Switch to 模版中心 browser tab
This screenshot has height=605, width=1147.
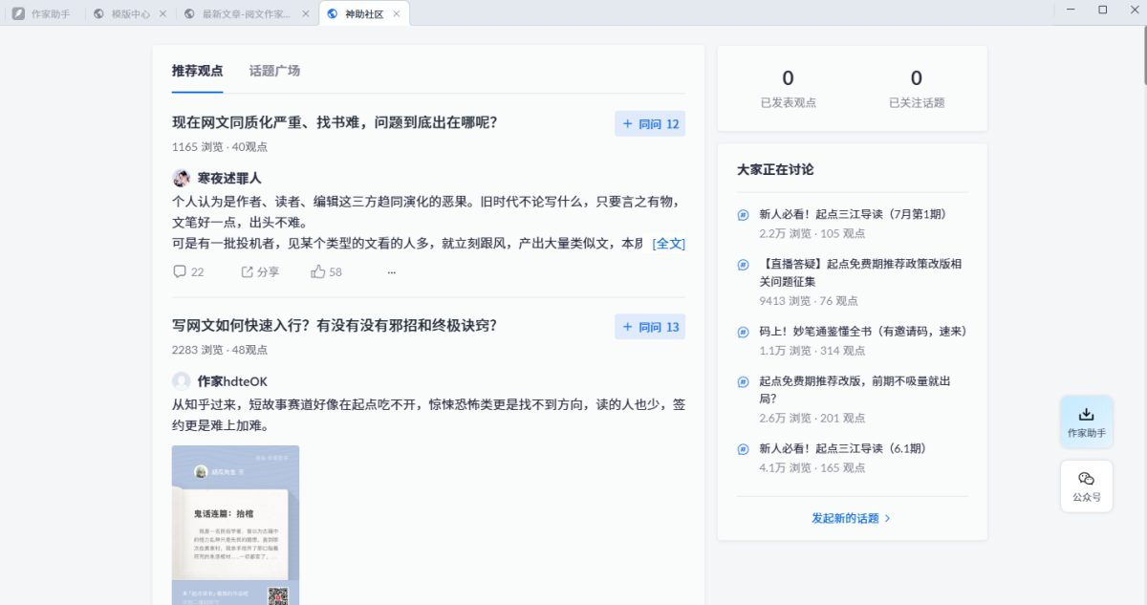click(131, 13)
